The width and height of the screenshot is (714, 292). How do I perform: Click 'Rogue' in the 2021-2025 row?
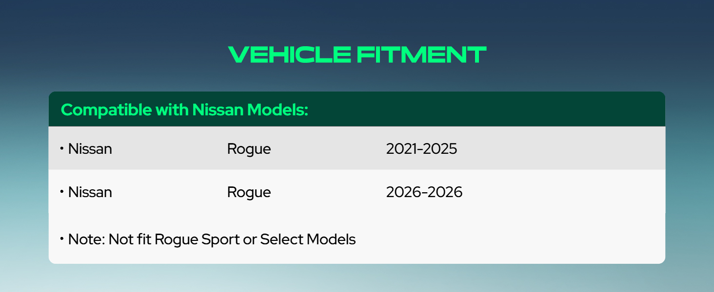pos(249,149)
